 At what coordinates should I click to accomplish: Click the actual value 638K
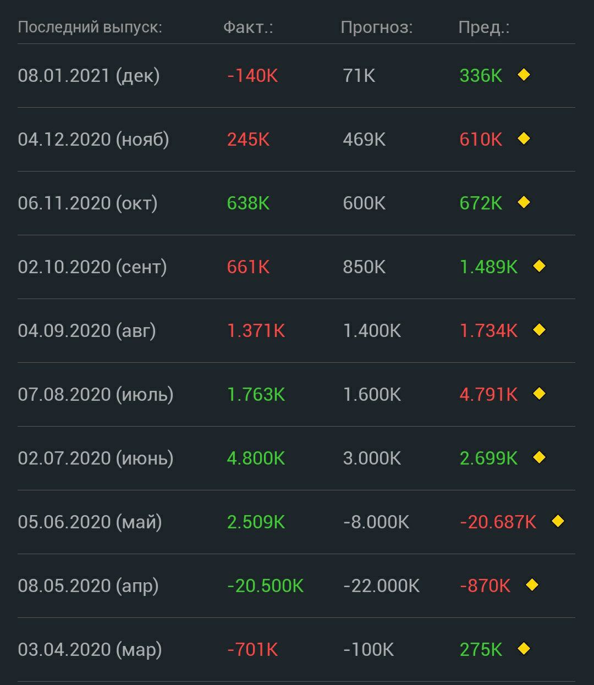coord(249,203)
